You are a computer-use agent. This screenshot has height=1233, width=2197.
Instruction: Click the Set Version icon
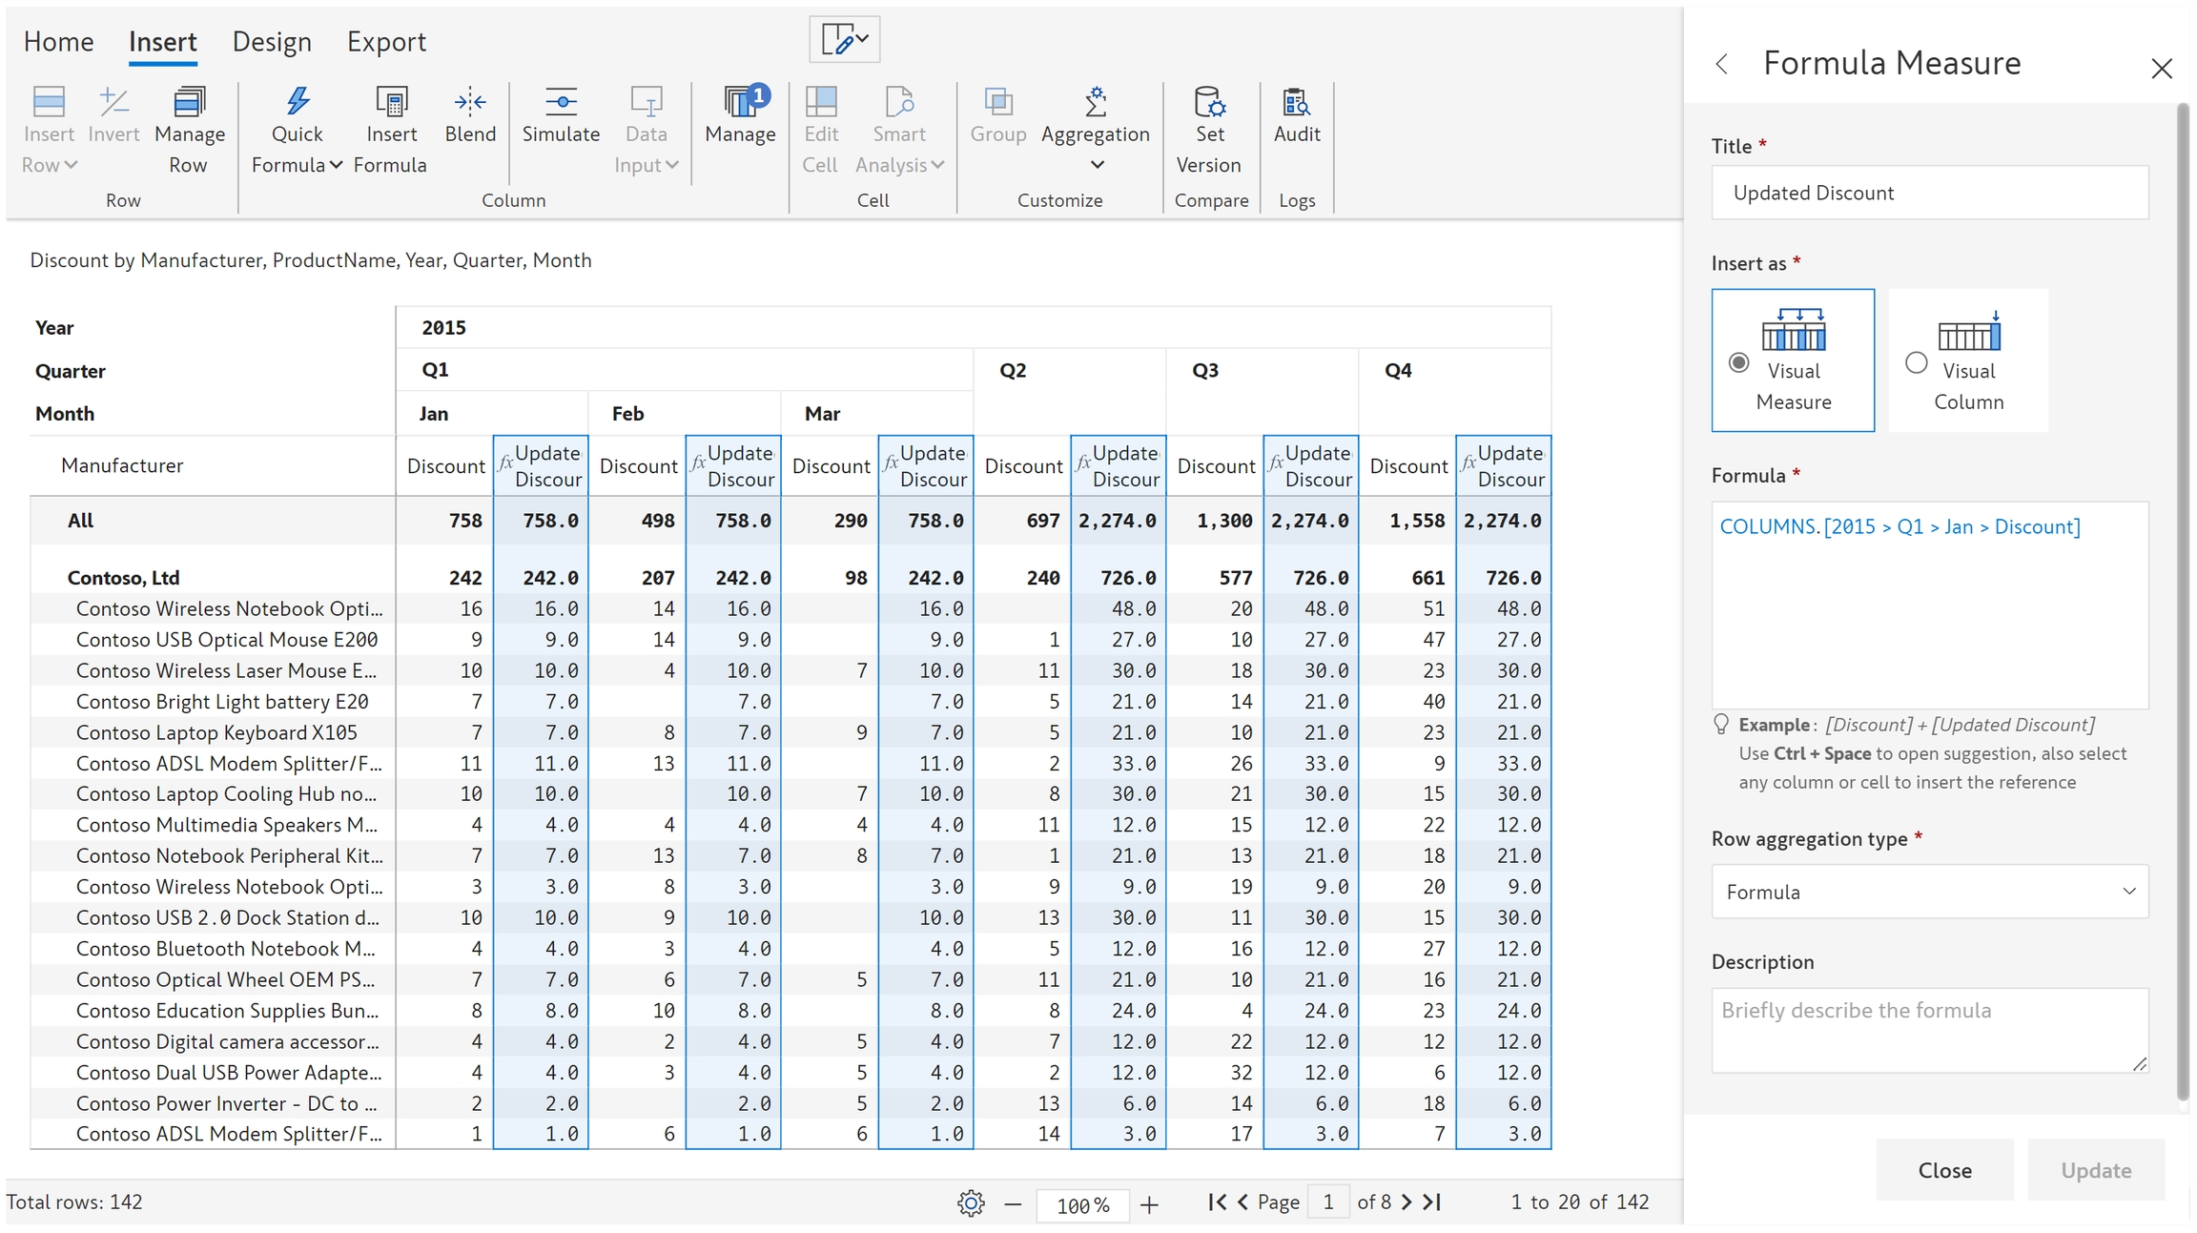click(x=1209, y=102)
